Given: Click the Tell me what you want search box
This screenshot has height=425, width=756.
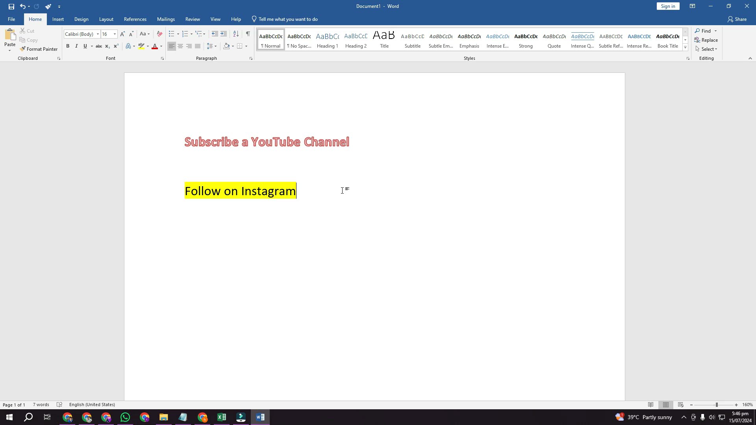Looking at the screenshot, I should coord(285,19).
